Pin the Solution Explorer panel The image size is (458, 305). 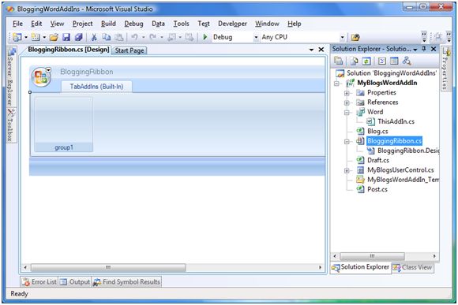(424, 49)
